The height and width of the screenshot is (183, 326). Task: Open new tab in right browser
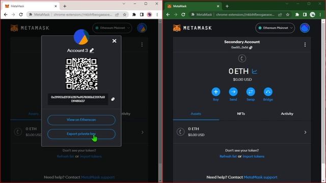[x=227, y=6]
